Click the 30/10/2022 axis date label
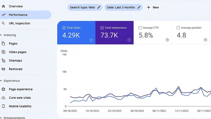This screenshot has height=119, width=211. point(137,111)
